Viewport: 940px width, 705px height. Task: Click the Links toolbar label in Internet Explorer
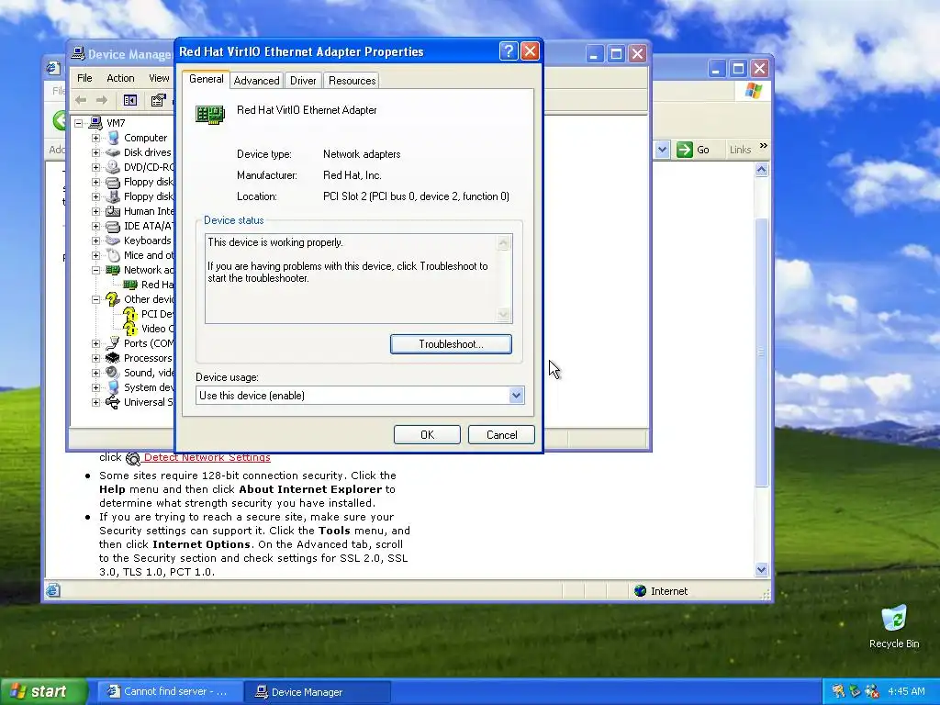click(740, 150)
